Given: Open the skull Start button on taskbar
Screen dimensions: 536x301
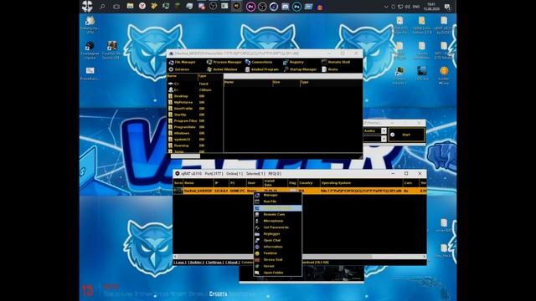Looking at the screenshot, I should click(x=87, y=7).
